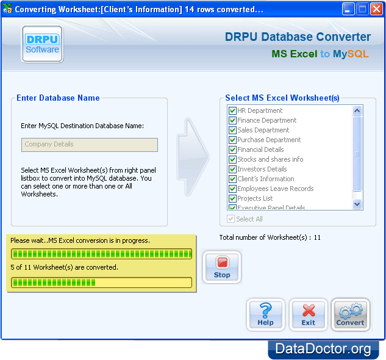The height and width of the screenshot is (360, 386).
Task: Click the worksheet list scroll down arrow
Action: [x=357, y=204]
